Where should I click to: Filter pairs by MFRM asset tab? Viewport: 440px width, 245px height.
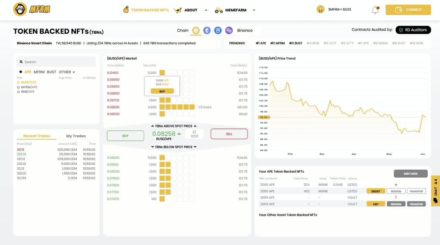click(x=39, y=72)
